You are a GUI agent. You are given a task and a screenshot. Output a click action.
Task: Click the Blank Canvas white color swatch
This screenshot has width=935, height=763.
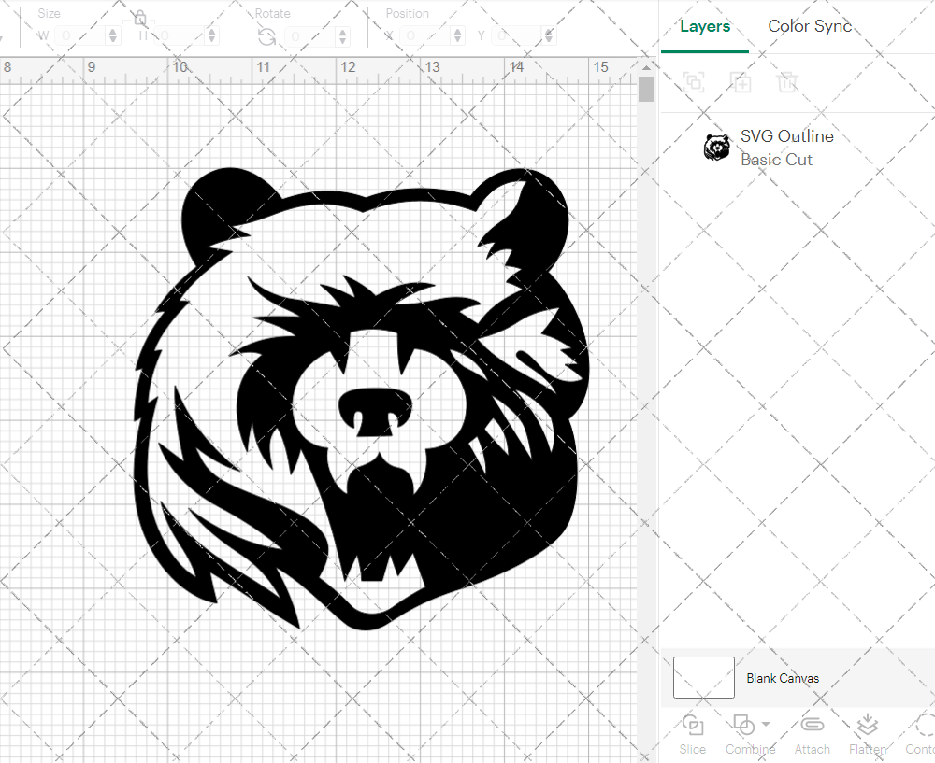pos(702,677)
